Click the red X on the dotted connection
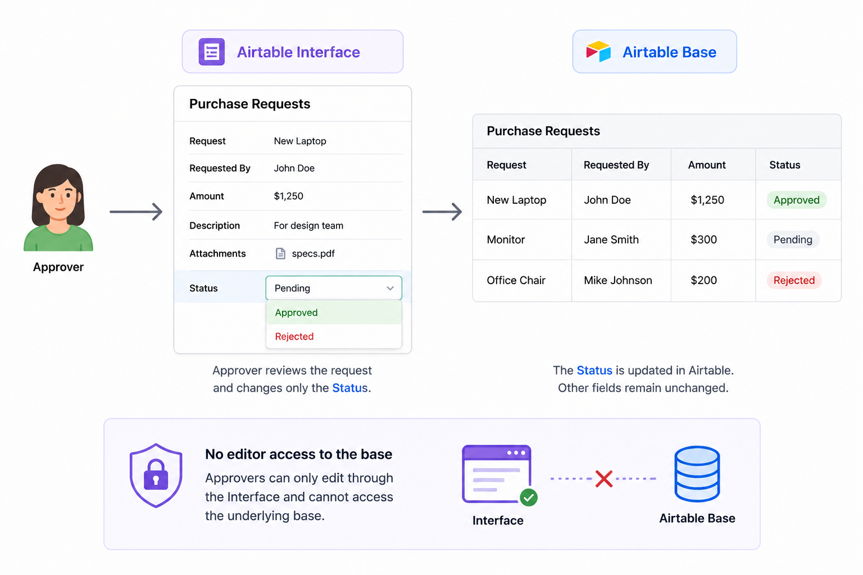The image size is (863, 575). pyautogui.click(x=604, y=479)
